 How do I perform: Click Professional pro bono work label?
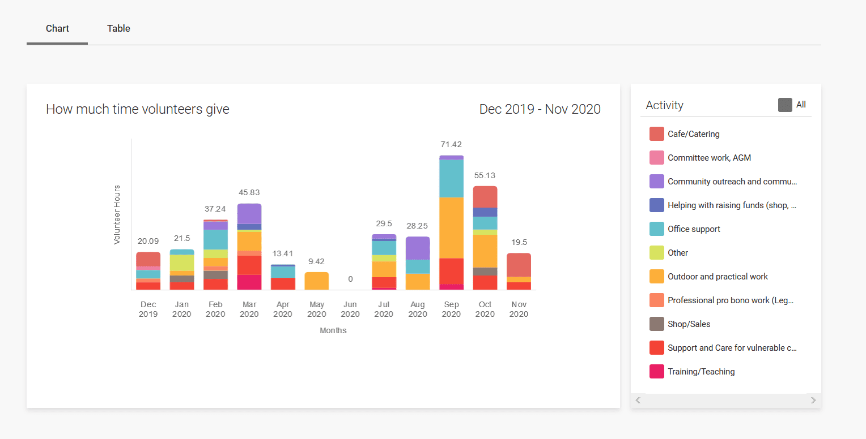coord(730,300)
